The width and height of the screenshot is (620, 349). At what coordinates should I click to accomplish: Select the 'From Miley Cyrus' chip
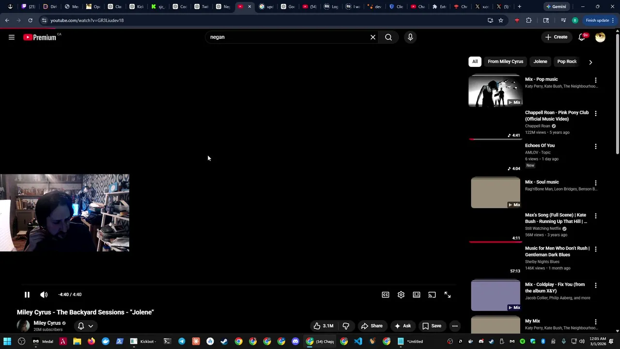pyautogui.click(x=505, y=62)
